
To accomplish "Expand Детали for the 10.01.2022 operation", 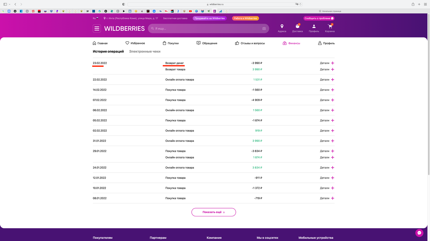I will click(327, 188).
